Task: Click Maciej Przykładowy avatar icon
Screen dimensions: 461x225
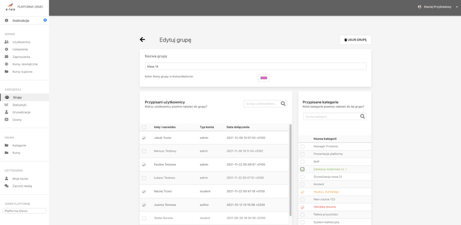Action: [x=420, y=7]
